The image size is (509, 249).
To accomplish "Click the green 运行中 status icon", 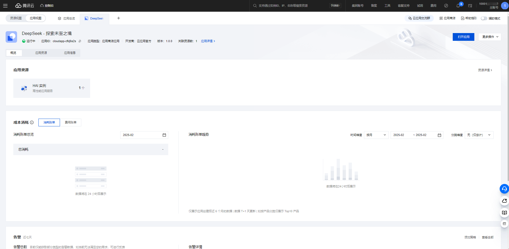I will [x=24, y=41].
